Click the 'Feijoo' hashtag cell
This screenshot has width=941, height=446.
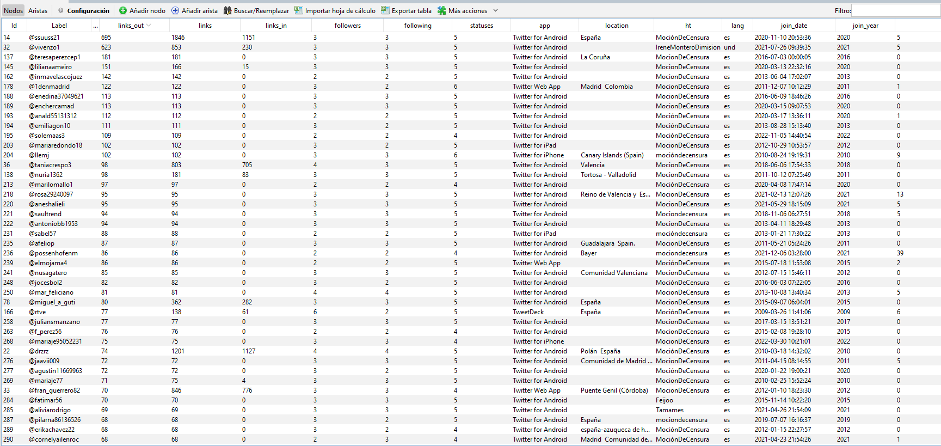point(664,400)
